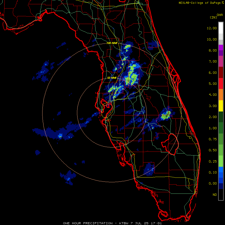Click the 2.00 legend value

[213, 117]
